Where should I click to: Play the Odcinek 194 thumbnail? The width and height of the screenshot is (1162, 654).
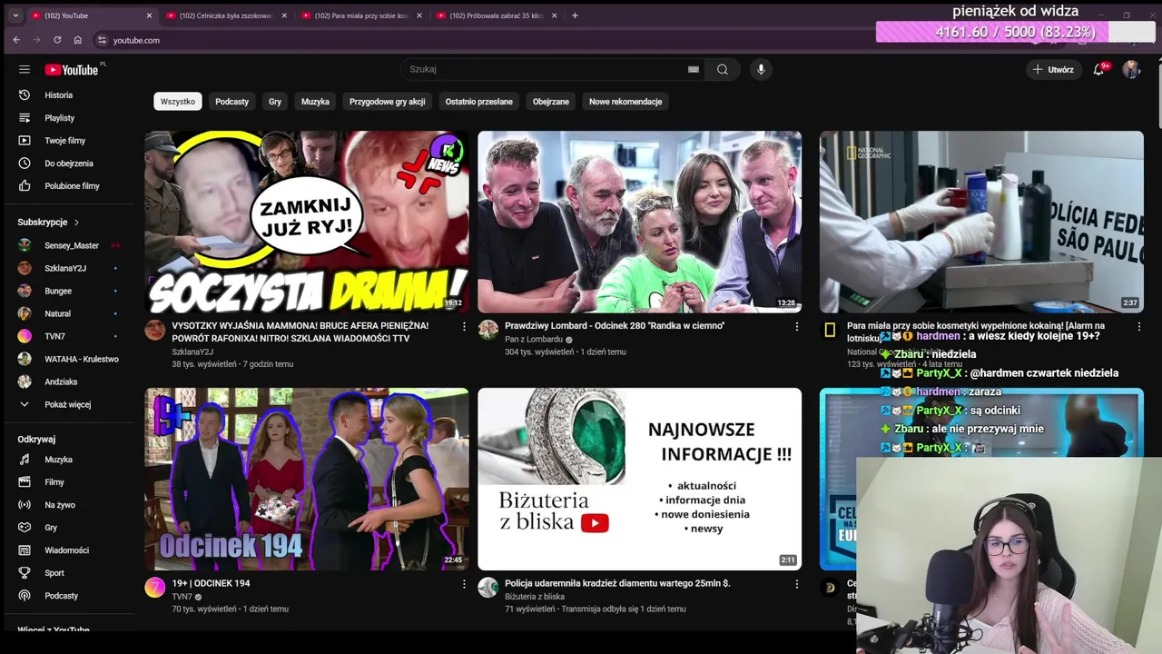307,480
